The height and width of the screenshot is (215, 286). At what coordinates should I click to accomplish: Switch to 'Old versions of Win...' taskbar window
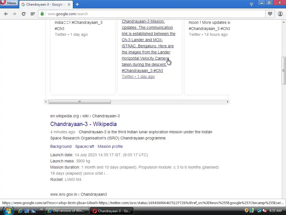[x=67, y=211]
